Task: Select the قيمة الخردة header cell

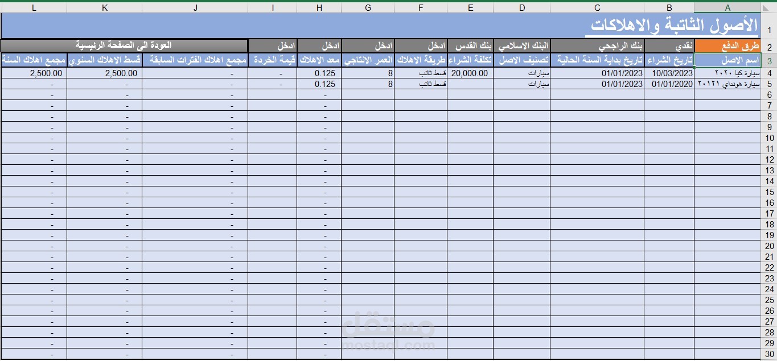Action: tap(273, 60)
